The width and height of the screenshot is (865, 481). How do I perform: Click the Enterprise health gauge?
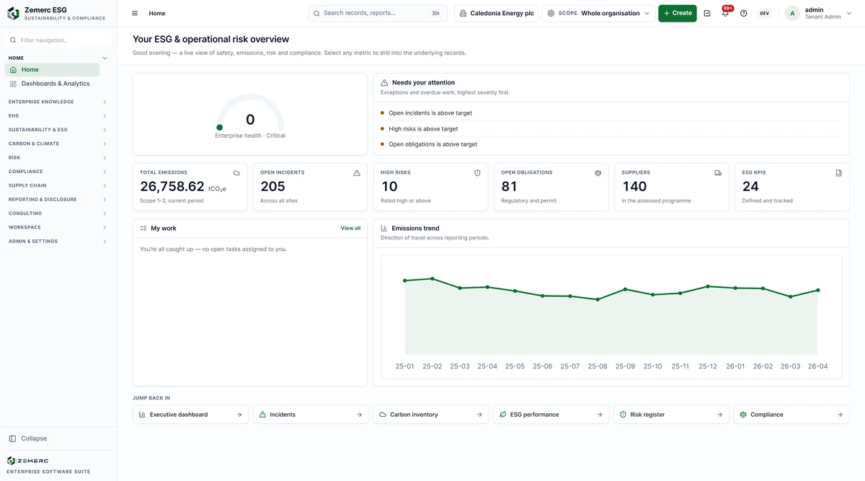pyautogui.click(x=250, y=114)
